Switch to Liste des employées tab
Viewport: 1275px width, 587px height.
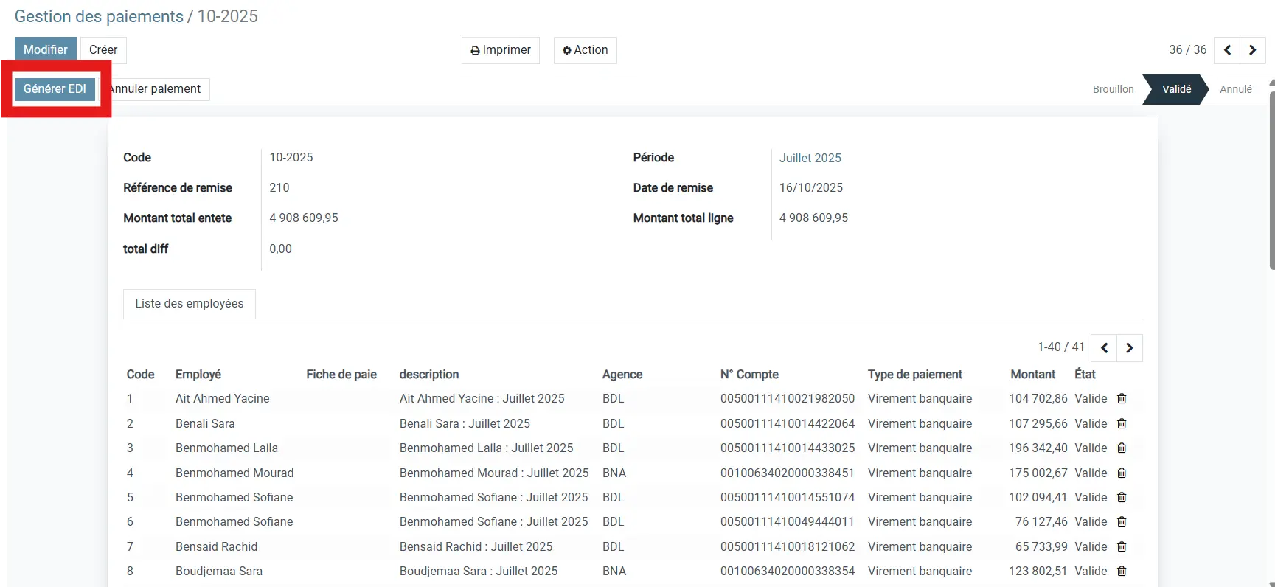(189, 304)
